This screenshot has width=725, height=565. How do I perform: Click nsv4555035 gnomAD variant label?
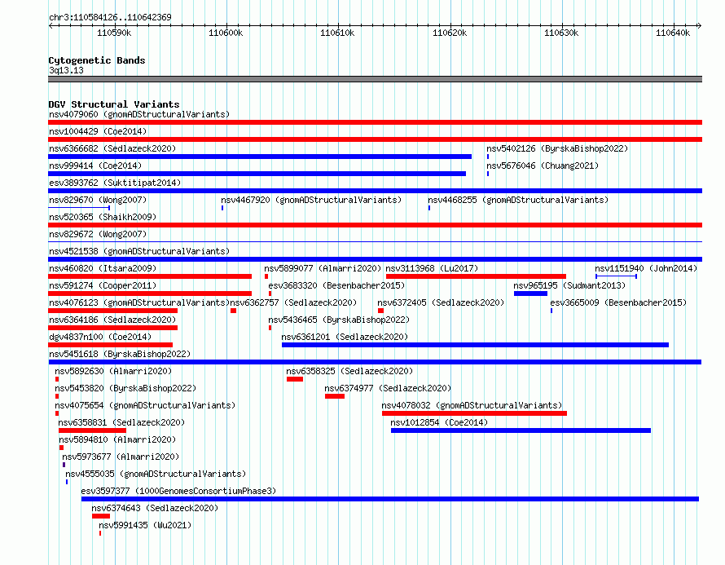(x=156, y=474)
